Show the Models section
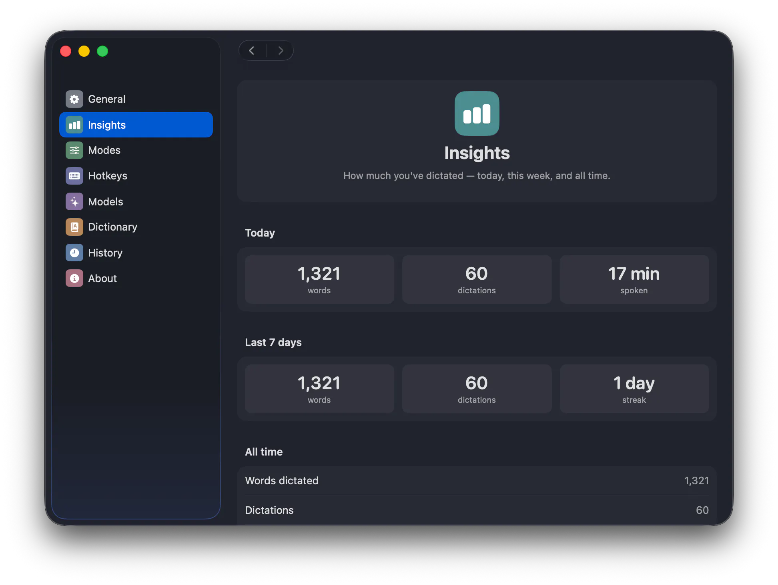Viewport: 778px width, 585px height. 136,202
